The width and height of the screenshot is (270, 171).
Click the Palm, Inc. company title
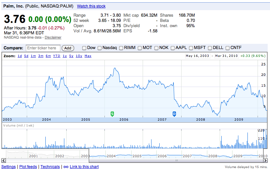point(13,6)
